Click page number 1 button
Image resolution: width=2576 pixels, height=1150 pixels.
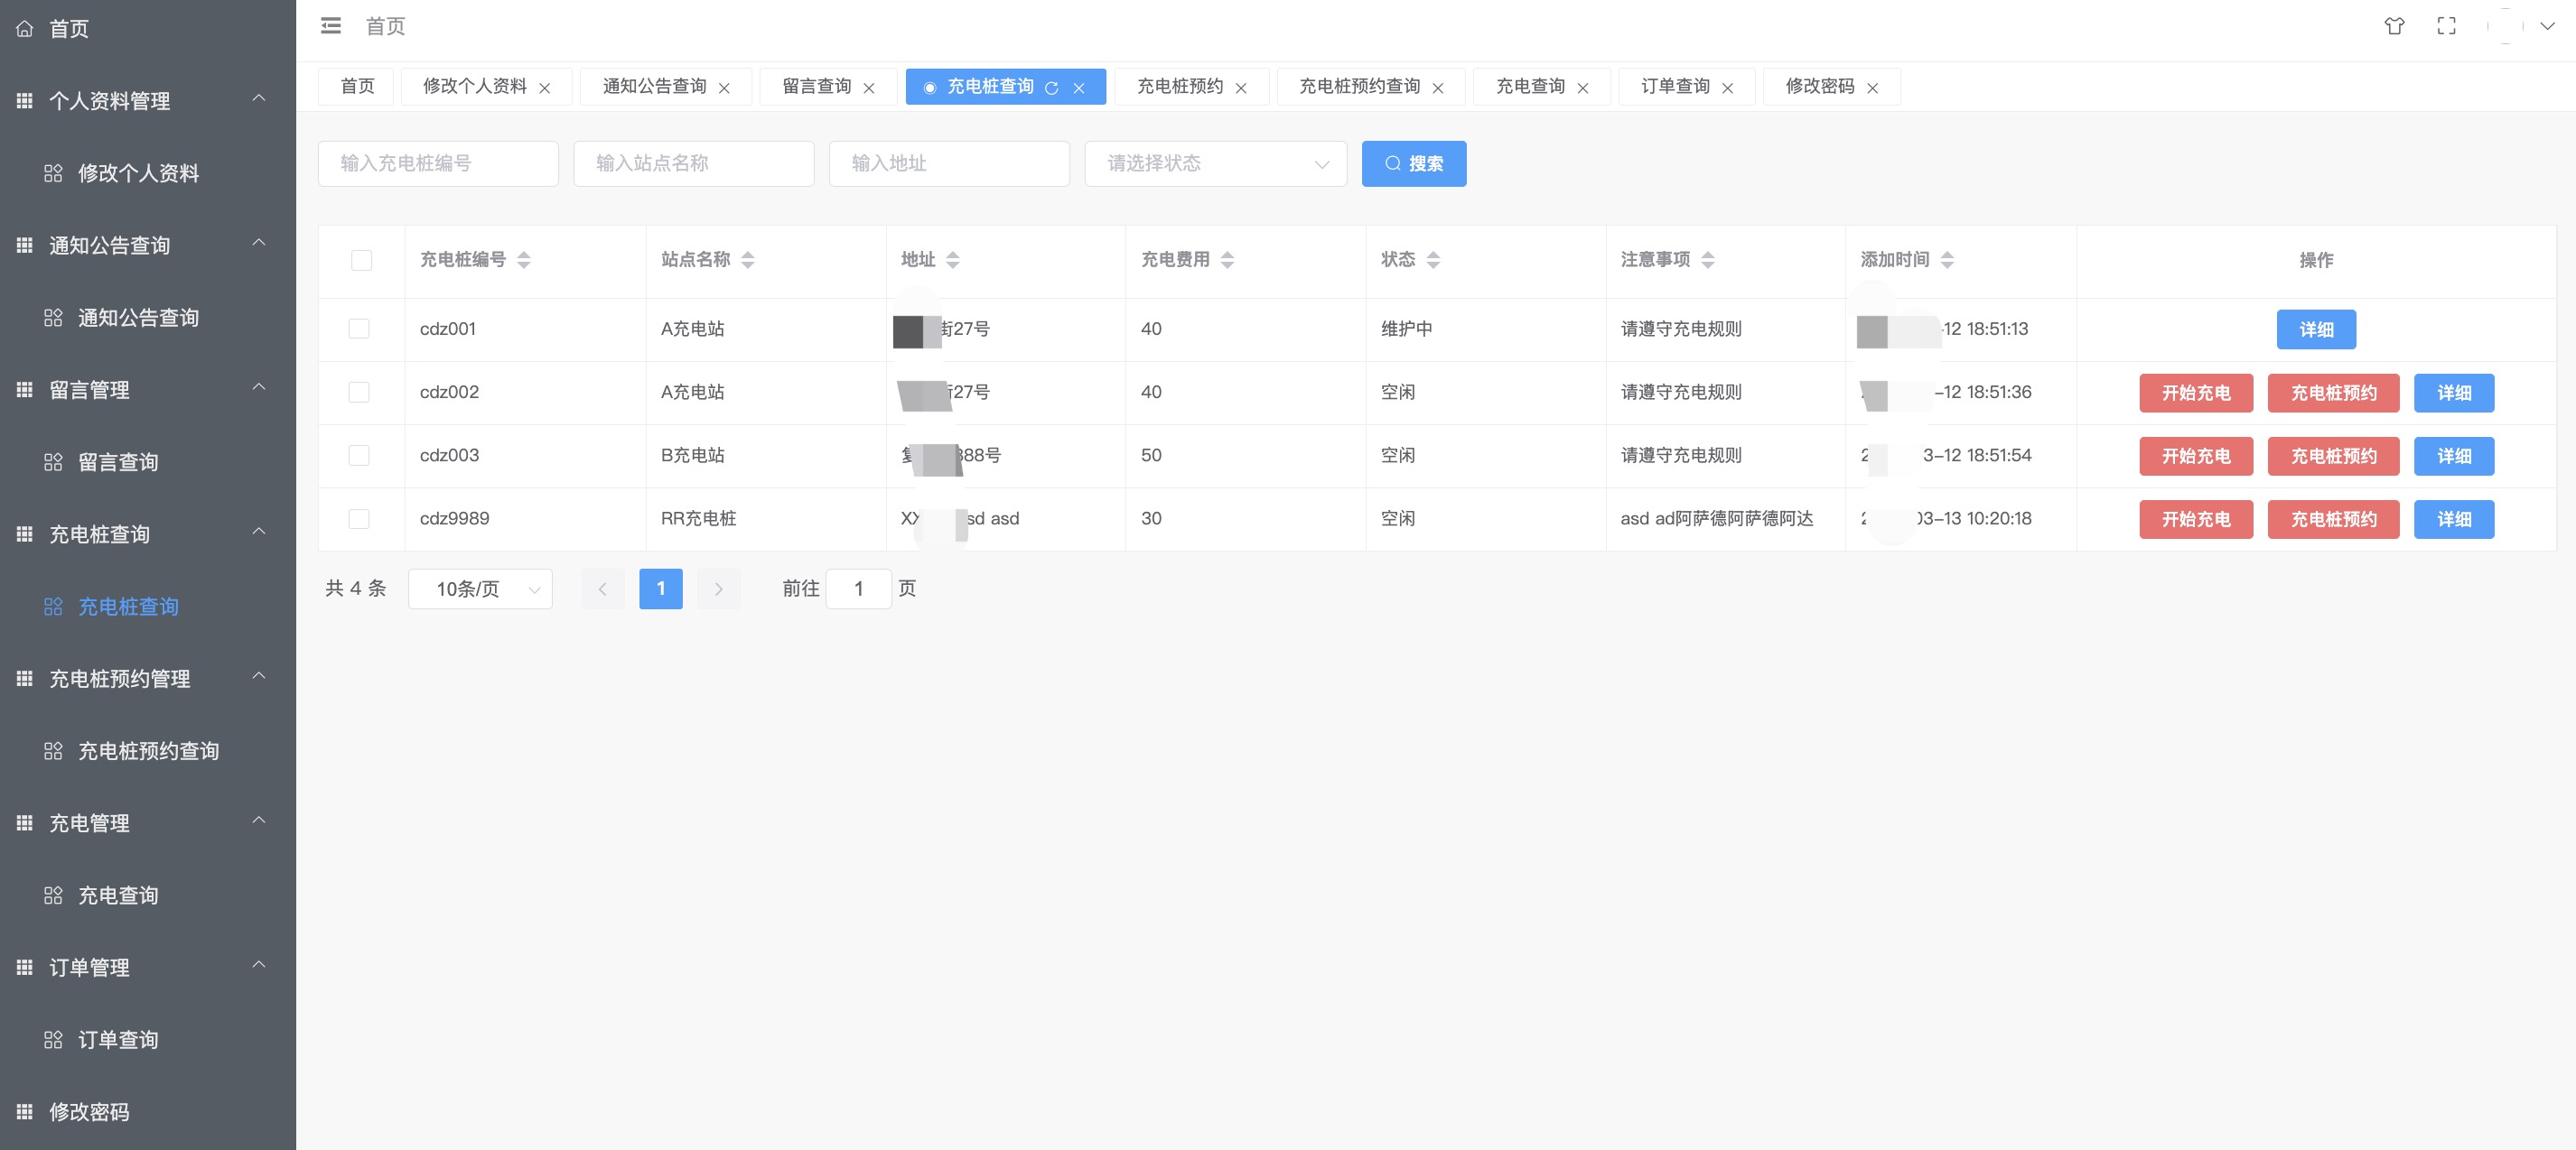661,589
